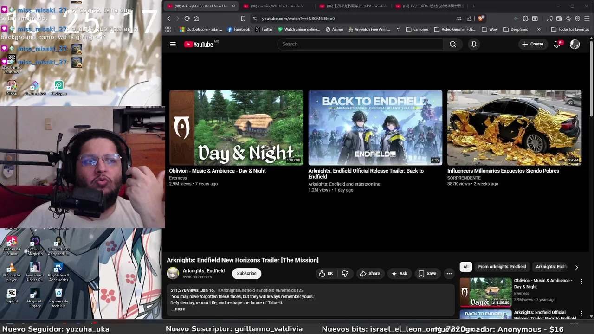Click the Ask button under the video
The image size is (594, 334).
coord(399,274)
